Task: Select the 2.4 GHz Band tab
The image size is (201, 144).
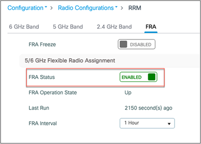Action: (114, 27)
